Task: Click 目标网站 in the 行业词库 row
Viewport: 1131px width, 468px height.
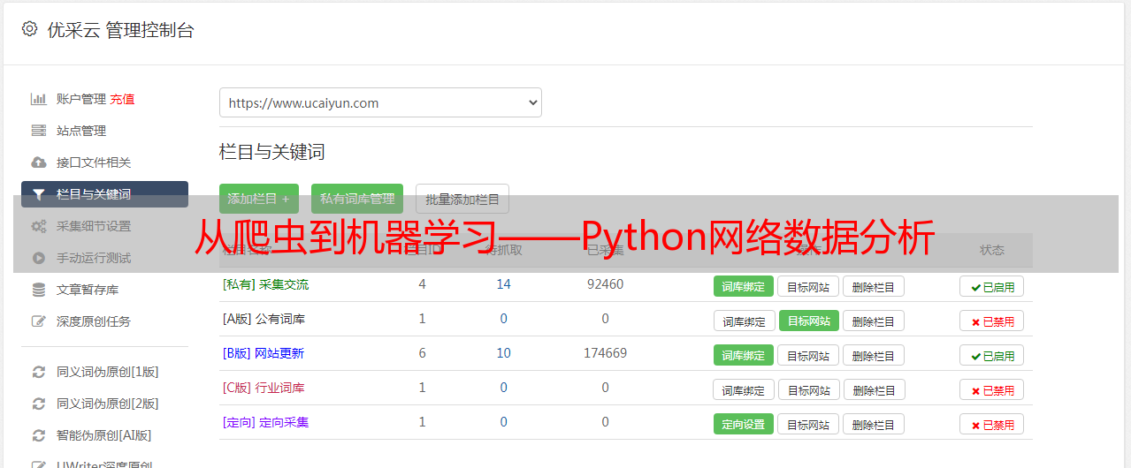Action: [809, 389]
